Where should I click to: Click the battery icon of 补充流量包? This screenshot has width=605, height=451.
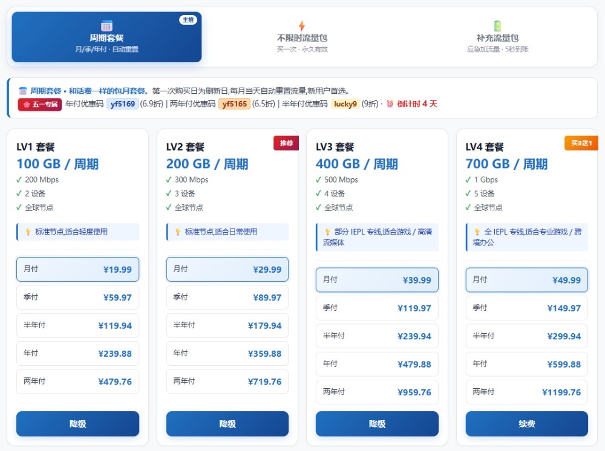497,26
